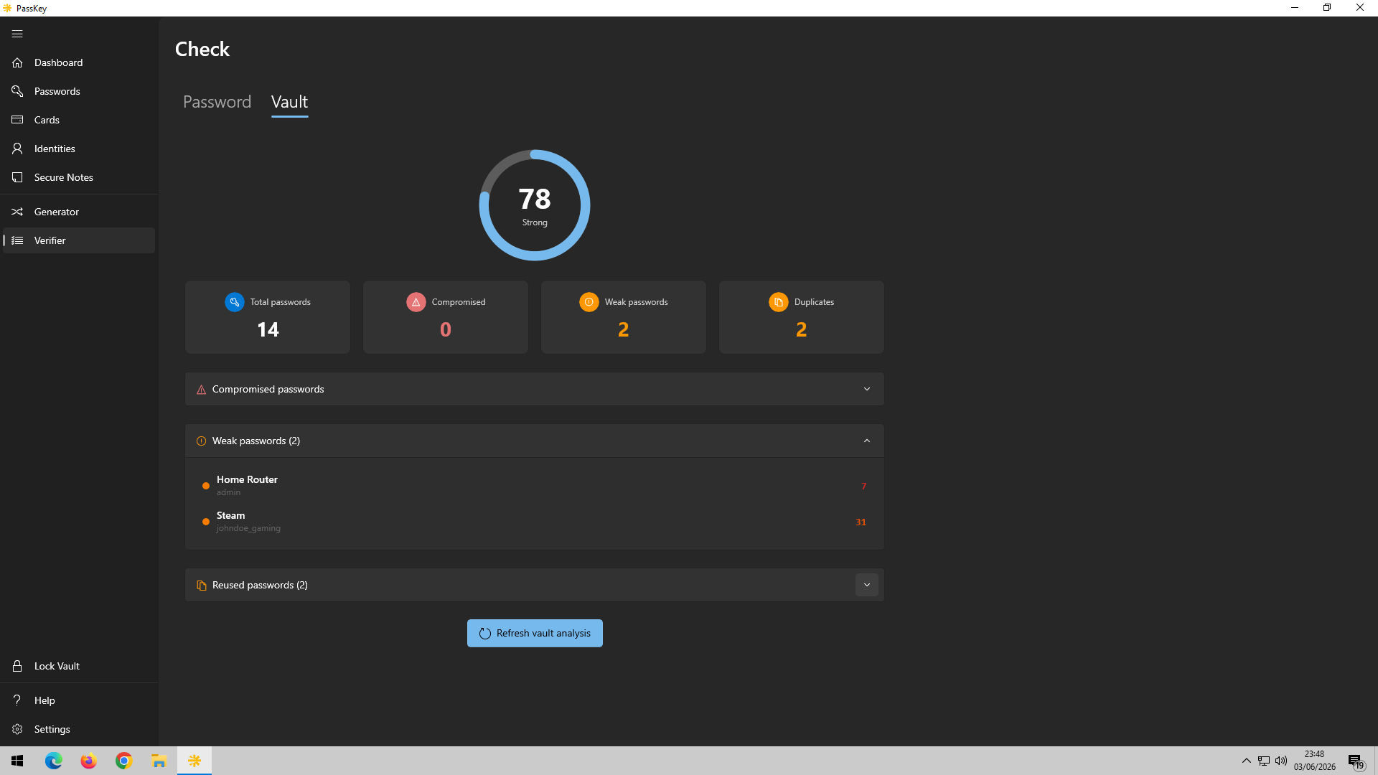Select Verifier in the sidebar
This screenshot has height=775, width=1378.
coord(79,240)
